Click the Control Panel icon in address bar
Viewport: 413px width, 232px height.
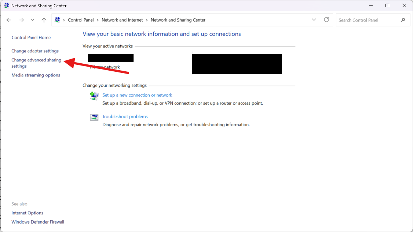pyautogui.click(x=58, y=20)
